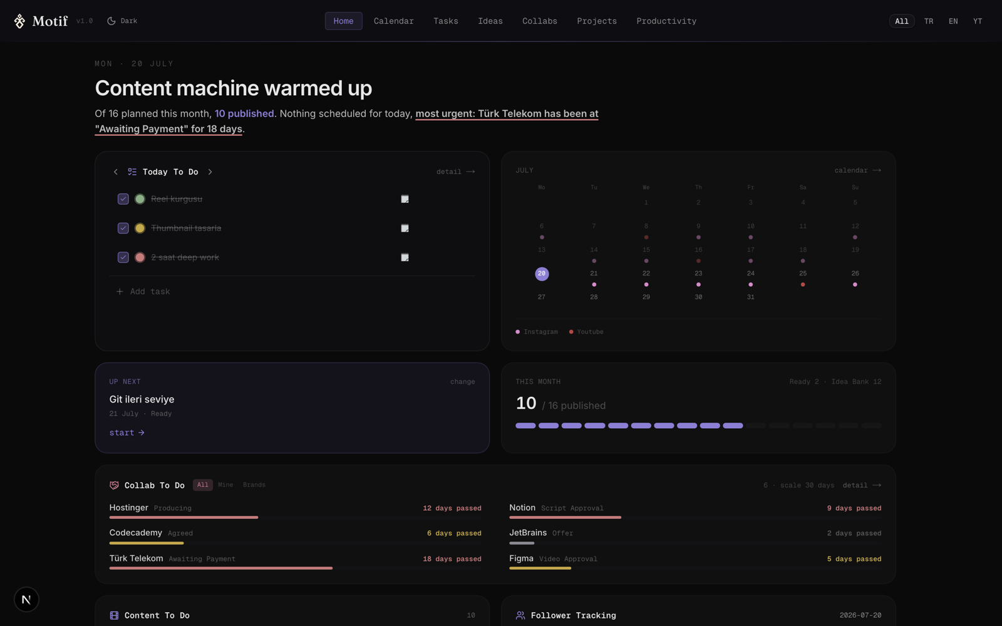Open the Next.js dev tools badge

pos(26,600)
